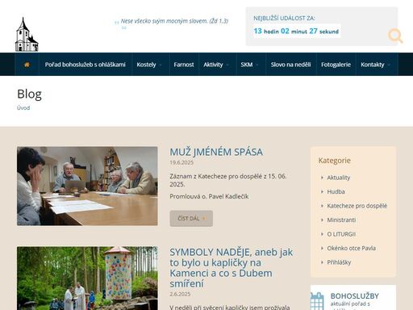This screenshot has width=413, height=310.
Task: Open the MUŽ JMÉNEM SPÁSA article title
Action: tap(216, 152)
